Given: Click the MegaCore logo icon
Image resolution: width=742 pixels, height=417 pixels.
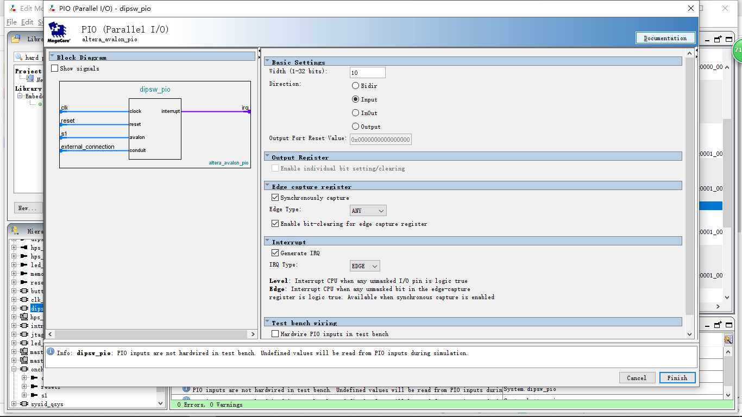Looking at the screenshot, I should tap(59, 32).
